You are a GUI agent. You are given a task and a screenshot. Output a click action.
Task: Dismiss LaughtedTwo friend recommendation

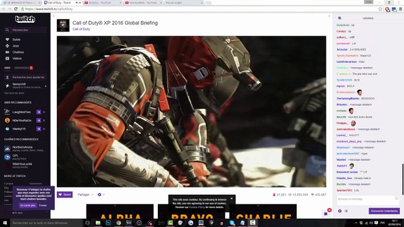(x=44, y=112)
